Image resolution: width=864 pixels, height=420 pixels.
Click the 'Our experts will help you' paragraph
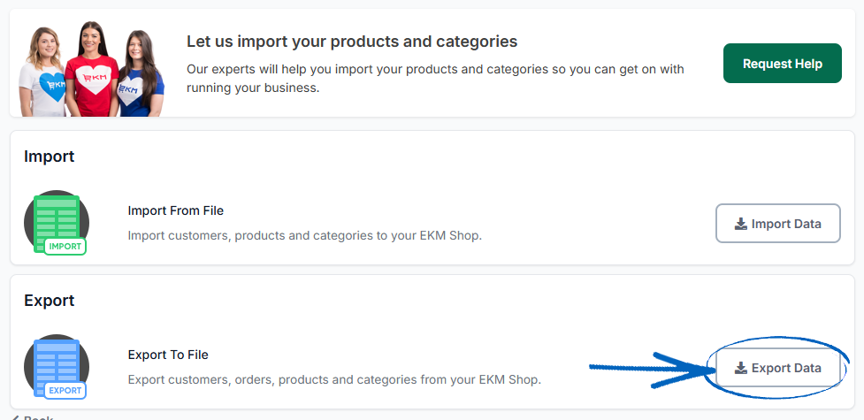point(435,79)
